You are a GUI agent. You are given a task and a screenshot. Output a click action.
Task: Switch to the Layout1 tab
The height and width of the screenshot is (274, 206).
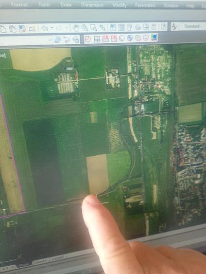[x=39, y=261]
